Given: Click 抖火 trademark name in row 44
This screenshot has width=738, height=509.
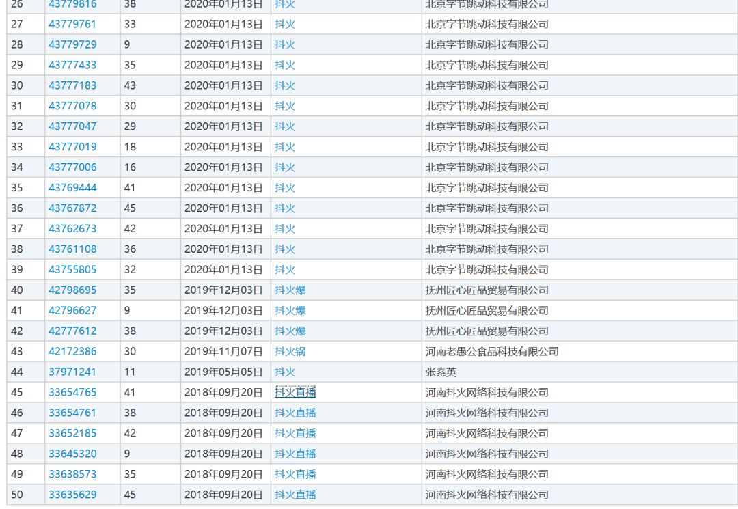Looking at the screenshot, I should (x=285, y=372).
